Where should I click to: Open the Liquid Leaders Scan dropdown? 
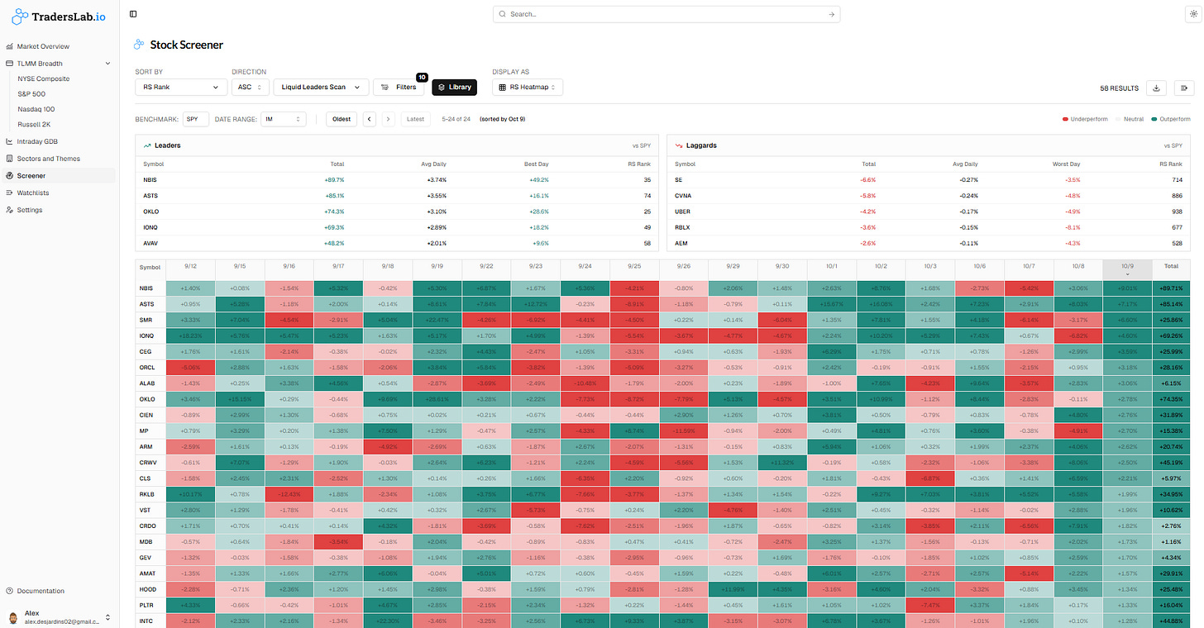322,87
